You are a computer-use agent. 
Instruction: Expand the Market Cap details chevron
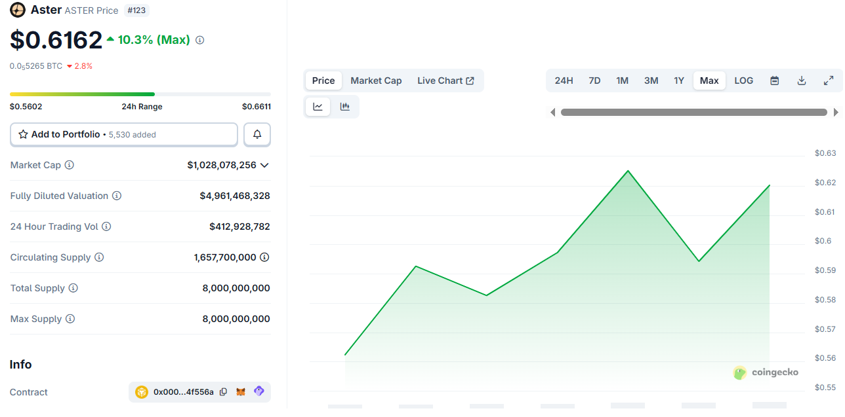[x=264, y=165]
